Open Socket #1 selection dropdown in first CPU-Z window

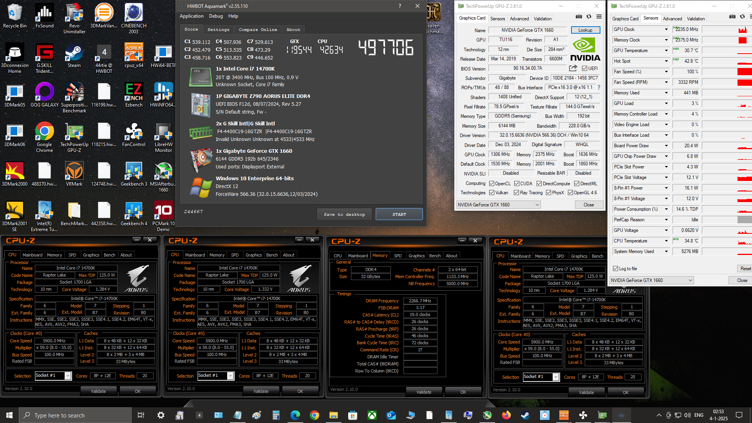pos(53,376)
